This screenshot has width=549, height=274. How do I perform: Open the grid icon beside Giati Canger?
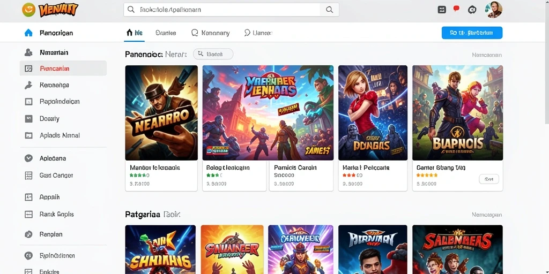click(x=28, y=176)
